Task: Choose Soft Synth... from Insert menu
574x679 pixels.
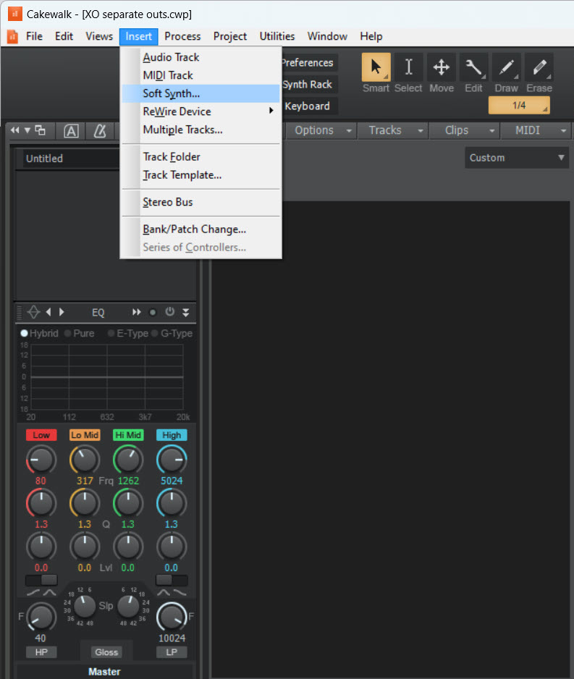Action: click(x=201, y=93)
